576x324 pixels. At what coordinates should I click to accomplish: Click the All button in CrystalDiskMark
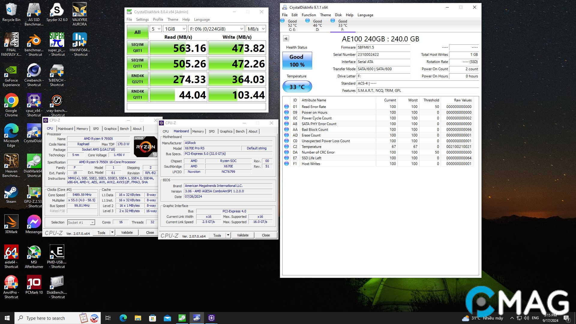point(137,32)
